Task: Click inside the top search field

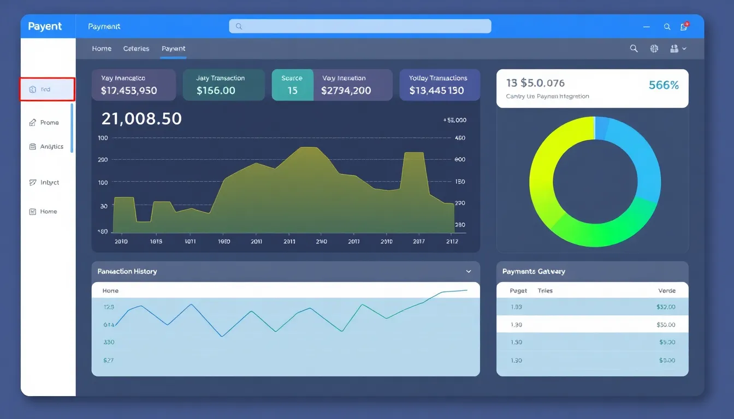Action: click(359, 26)
